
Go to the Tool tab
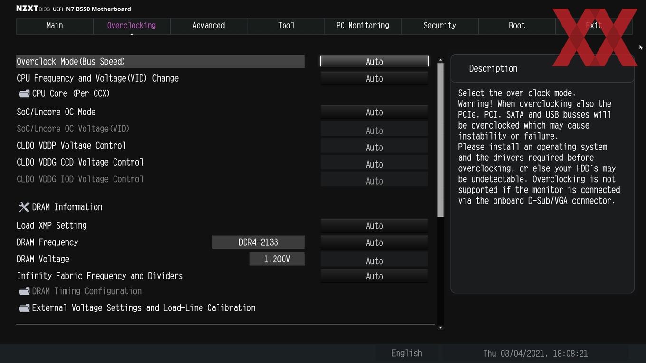tap(286, 26)
